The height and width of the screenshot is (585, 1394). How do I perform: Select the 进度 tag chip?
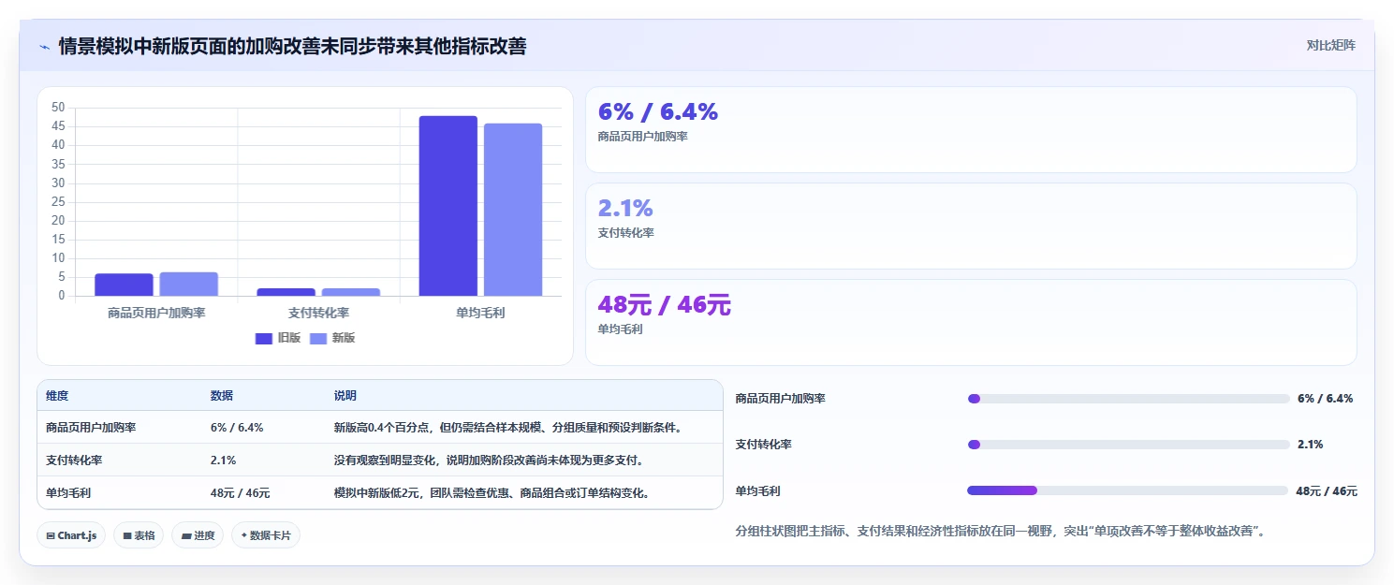tap(198, 535)
